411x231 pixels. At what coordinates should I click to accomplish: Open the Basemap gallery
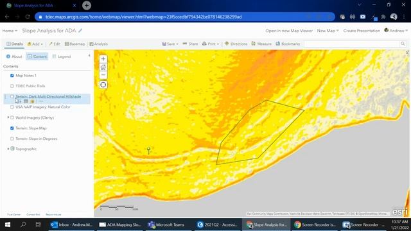(74, 44)
